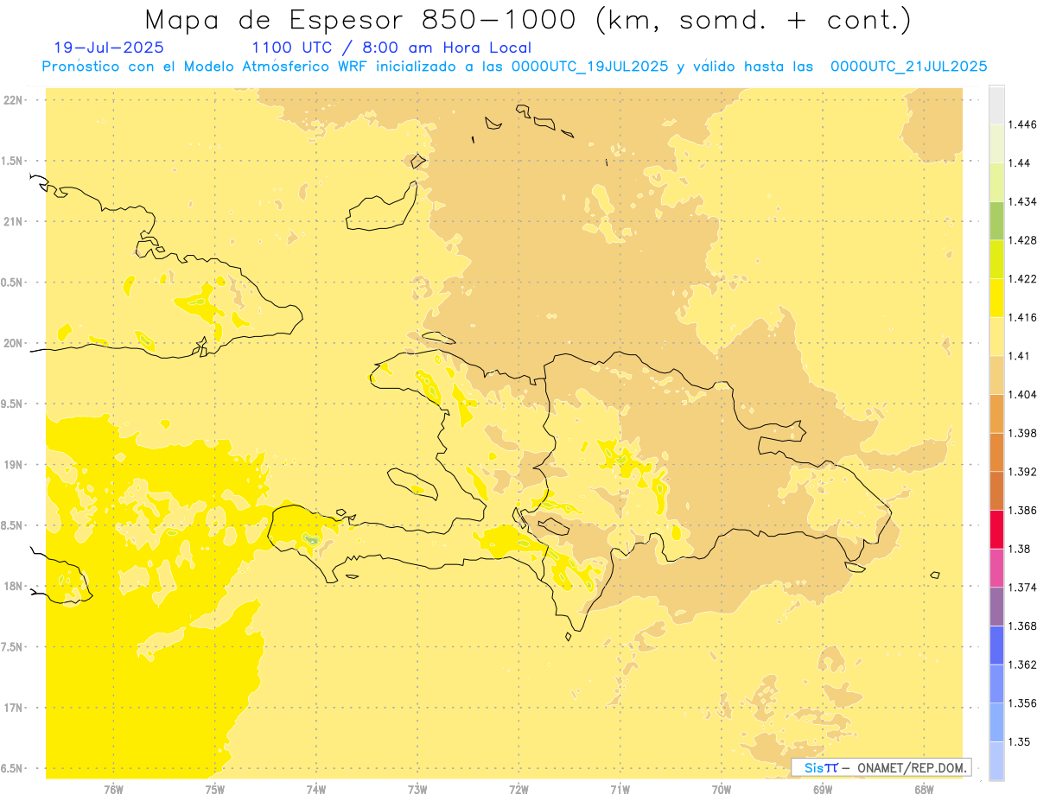Click the legend value '1.356'
Viewport: 1037px width, 801px height.
click(x=1022, y=703)
